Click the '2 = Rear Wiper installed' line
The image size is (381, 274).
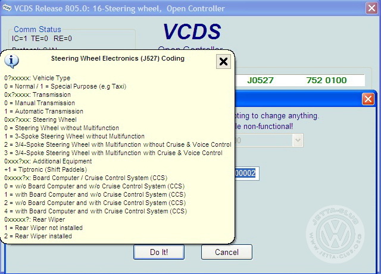click(x=38, y=236)
